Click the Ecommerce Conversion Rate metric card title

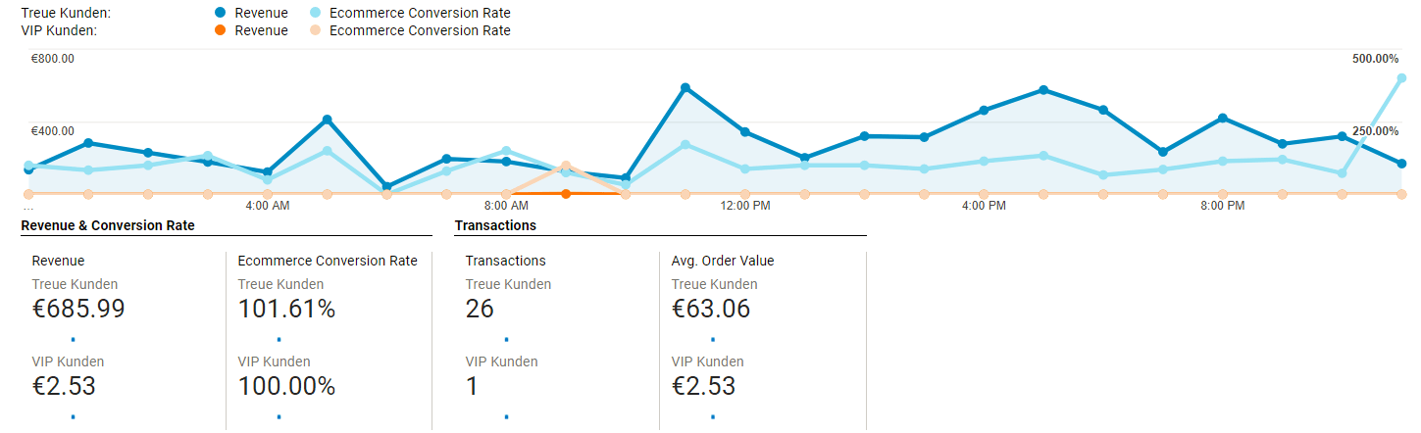(328, 261)
